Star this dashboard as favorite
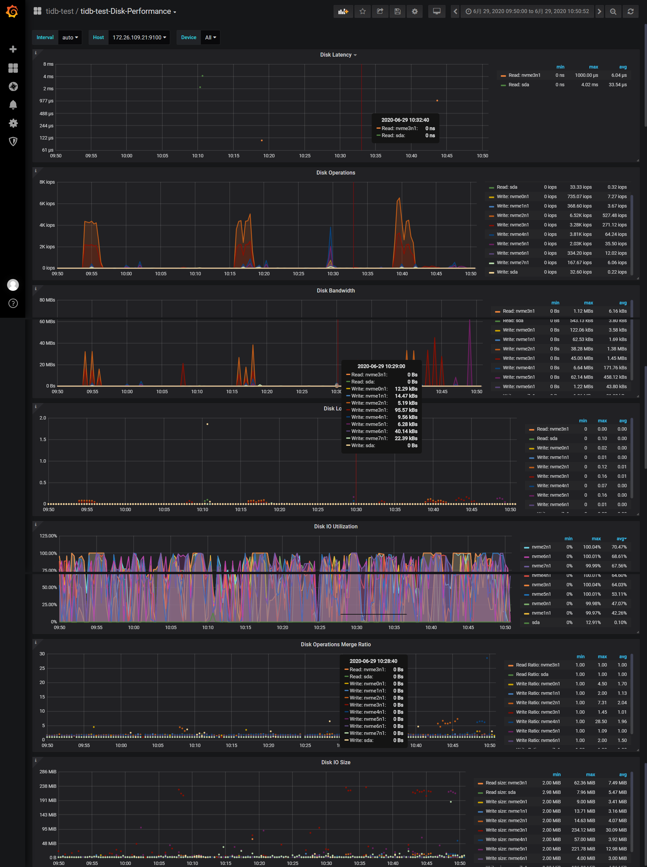The width and height of the screenshot is (647, 867). [x=363, y=11]
